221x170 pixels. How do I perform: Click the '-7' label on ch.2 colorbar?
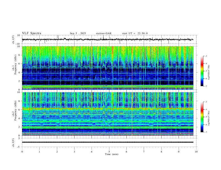(x=206, y=132)
